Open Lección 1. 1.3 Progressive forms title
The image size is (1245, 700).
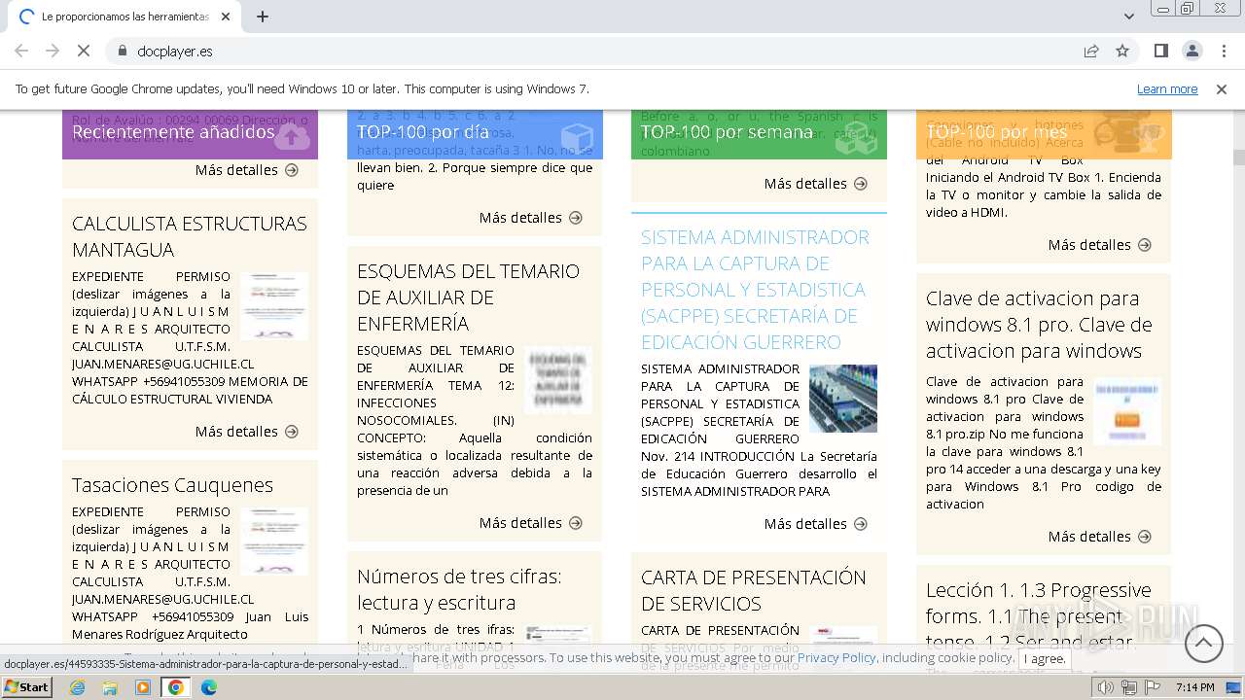[1038, 616]
